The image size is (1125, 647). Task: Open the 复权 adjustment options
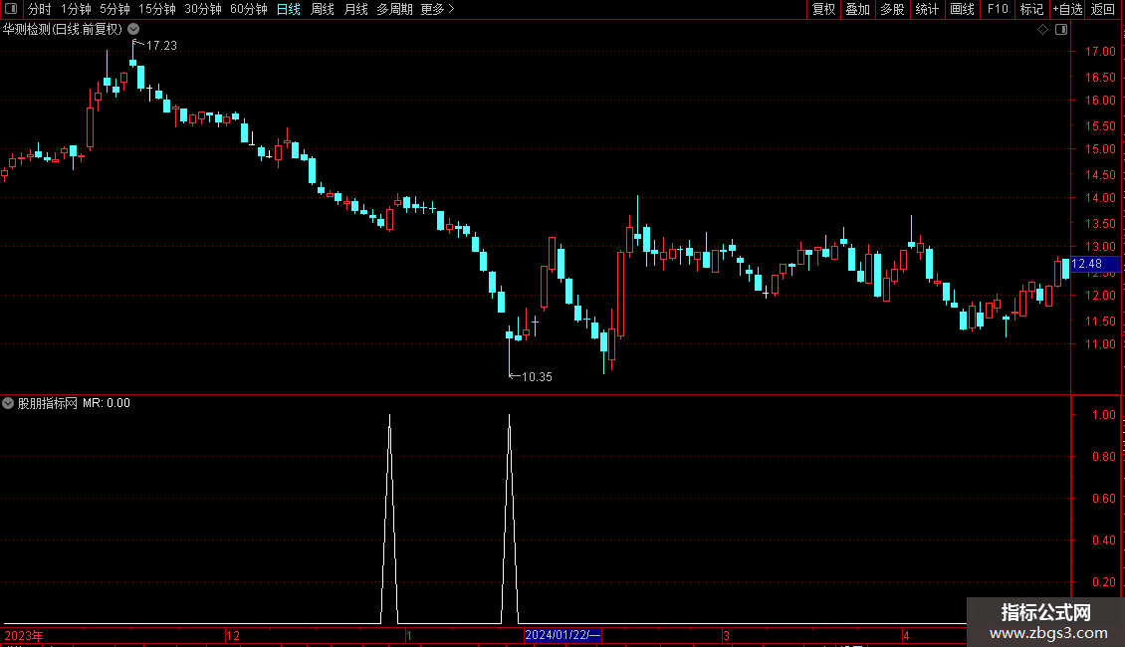(x=823, y=9)
